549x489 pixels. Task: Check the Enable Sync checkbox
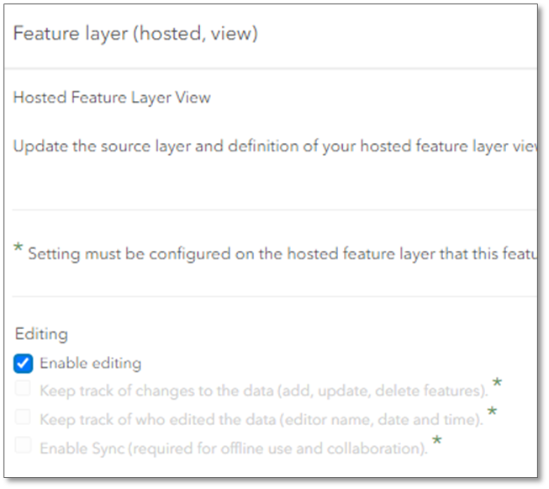[24, 445]
